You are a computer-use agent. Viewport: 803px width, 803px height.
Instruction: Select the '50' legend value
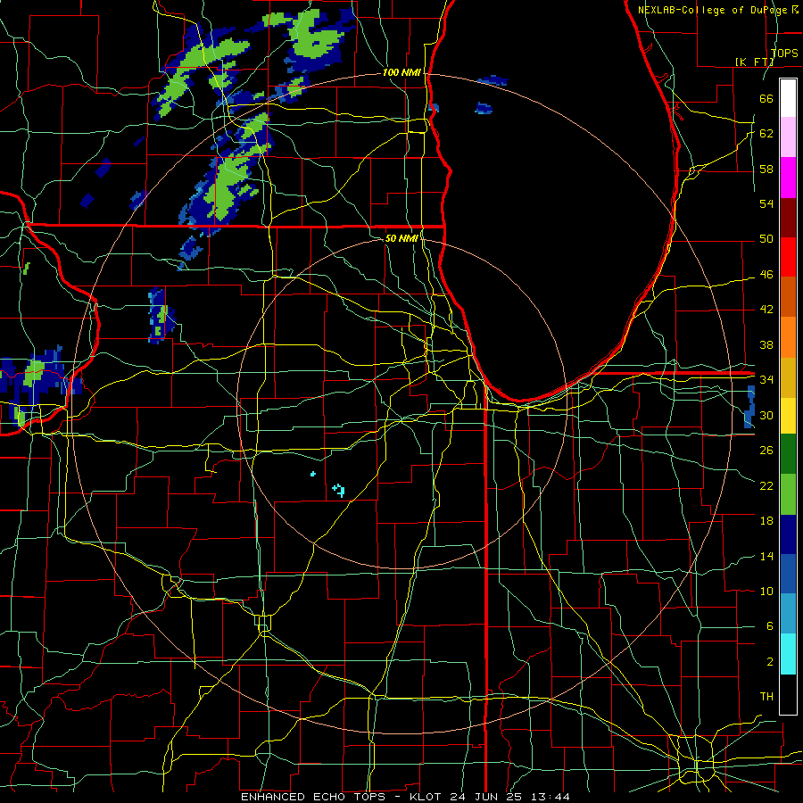[766, 239]
